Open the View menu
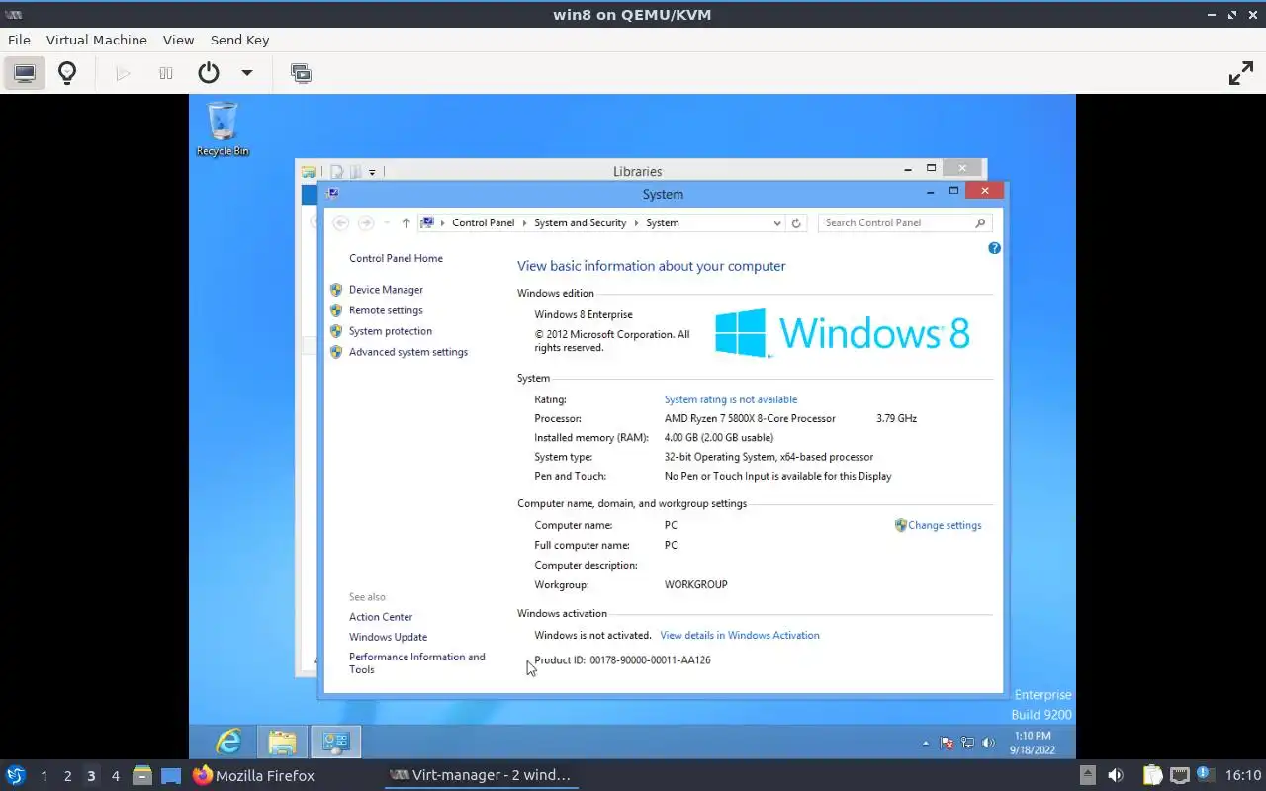 [178, 40]
